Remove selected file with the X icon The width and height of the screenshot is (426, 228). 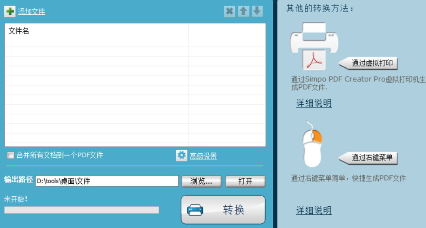[x=229, y=11]
